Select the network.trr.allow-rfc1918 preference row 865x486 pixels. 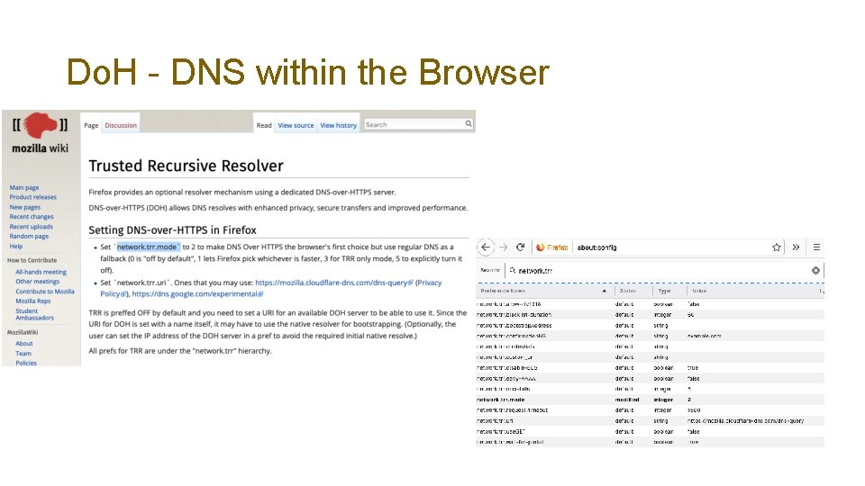click(x=650, y=304)
